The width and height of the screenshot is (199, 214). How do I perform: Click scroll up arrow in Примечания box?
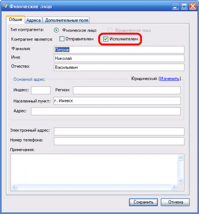(181, 158)
